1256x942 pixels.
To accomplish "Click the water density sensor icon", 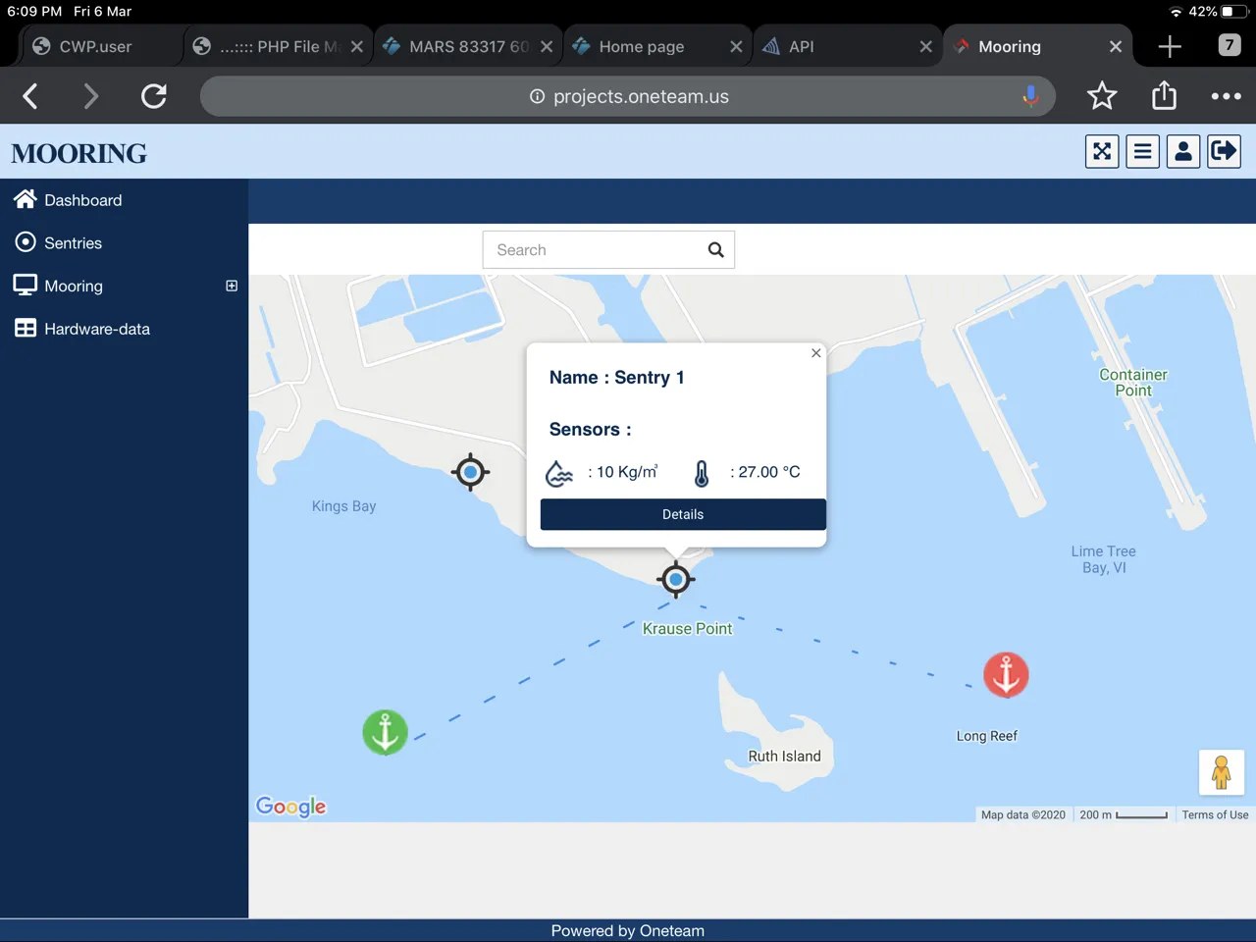I will point(559,474).
